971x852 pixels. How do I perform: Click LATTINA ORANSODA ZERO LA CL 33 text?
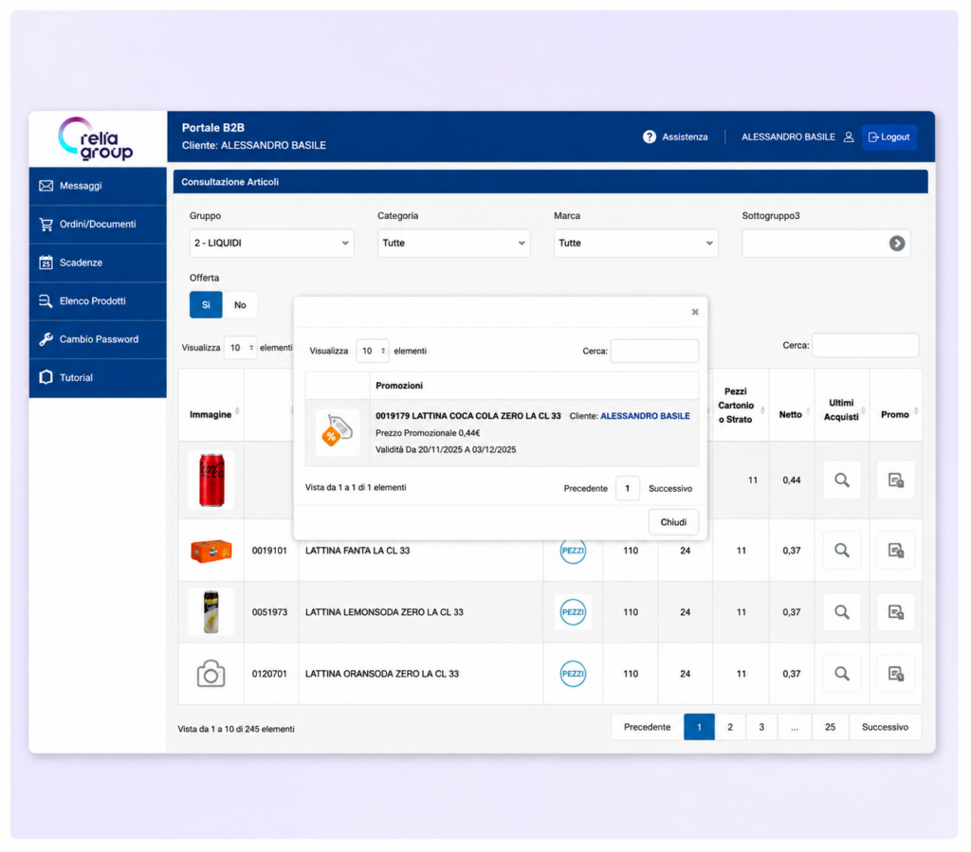click(x=382, y=674)
